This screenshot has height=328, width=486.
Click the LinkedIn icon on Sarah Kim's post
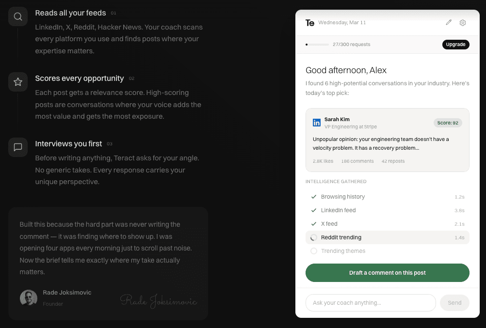pyautogui.click(x=316, y=123)
